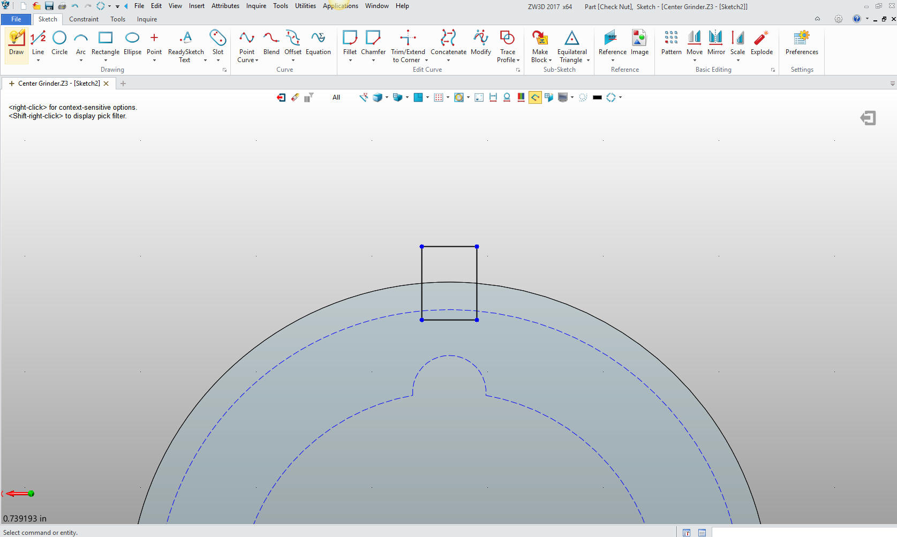Screen dimensions: 897x537
Task: Open the Modify curve tool
Action: (x=481, y=43)
